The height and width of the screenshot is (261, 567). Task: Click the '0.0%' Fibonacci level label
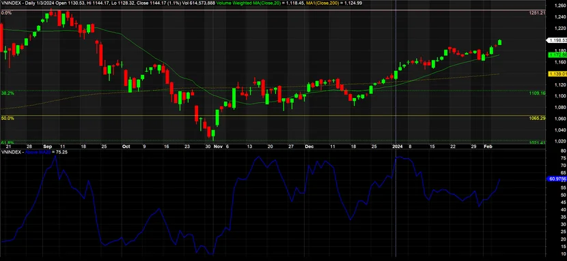coord(7,13)
